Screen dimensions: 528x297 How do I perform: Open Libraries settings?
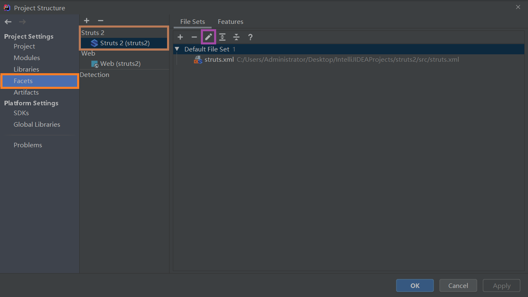[x=26, y=70]
